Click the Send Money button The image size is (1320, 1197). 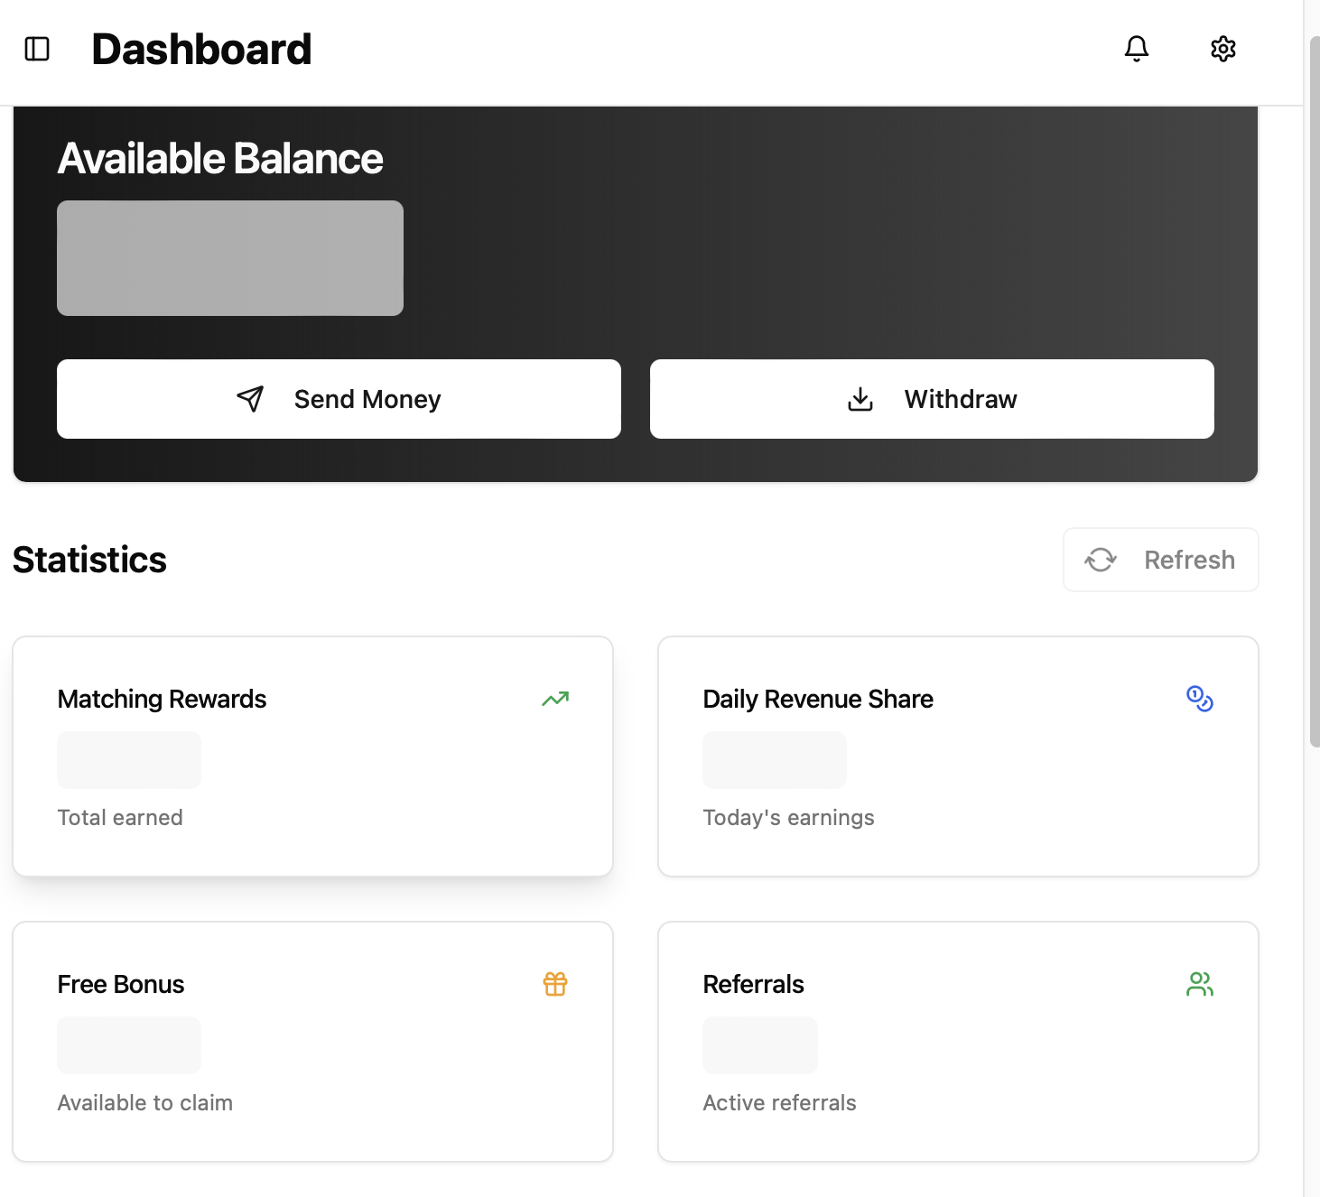(x=339, y=399)
